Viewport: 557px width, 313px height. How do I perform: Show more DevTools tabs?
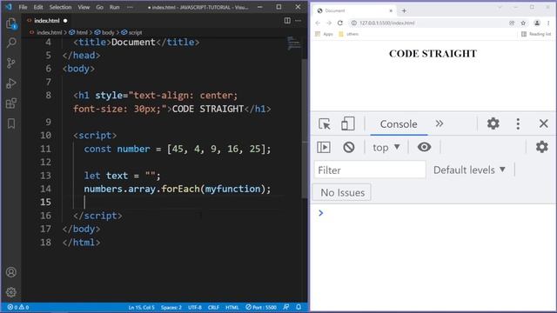point(440,123)
